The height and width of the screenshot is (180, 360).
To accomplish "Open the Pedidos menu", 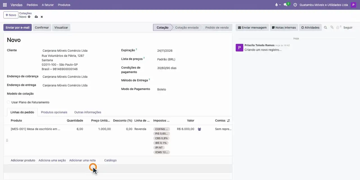I will click(32, 5).
